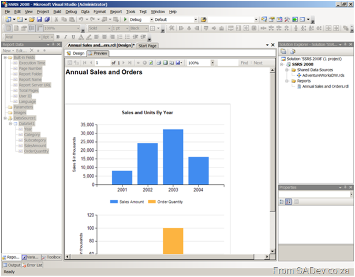Collapse the Built-in Fields tree node
The height and width of the screenshot is (277, 355).
pos(5,58)
